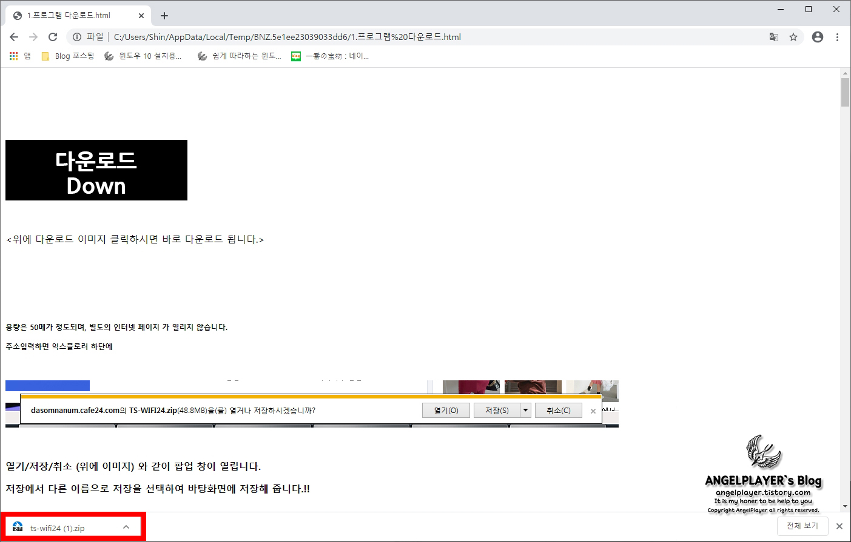Open the 一番の宝物 네이 bookmark
This screenshot has height=542, width=851.
[330, 56]
